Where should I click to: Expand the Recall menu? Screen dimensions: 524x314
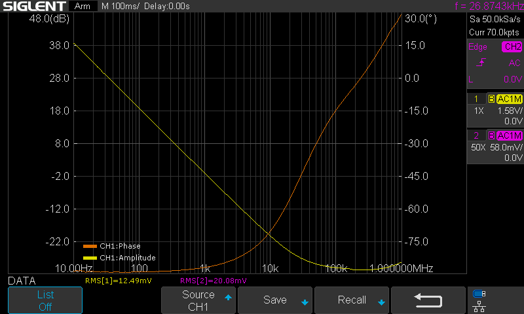(x=352, y=300)
